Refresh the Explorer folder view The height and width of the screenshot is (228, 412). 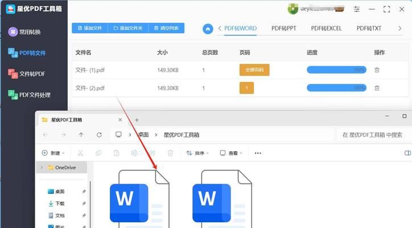[x=99, y=135]
